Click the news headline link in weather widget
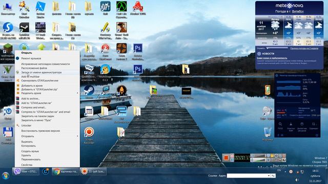The width and height of the screenshot is (328, 184). click(x=272, y=58)
